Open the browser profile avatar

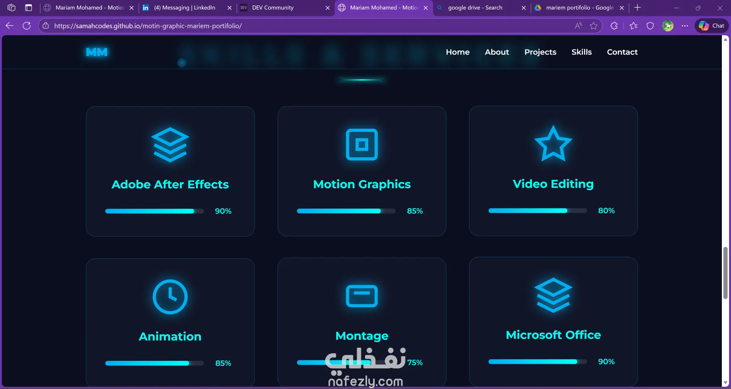point(668,26)
